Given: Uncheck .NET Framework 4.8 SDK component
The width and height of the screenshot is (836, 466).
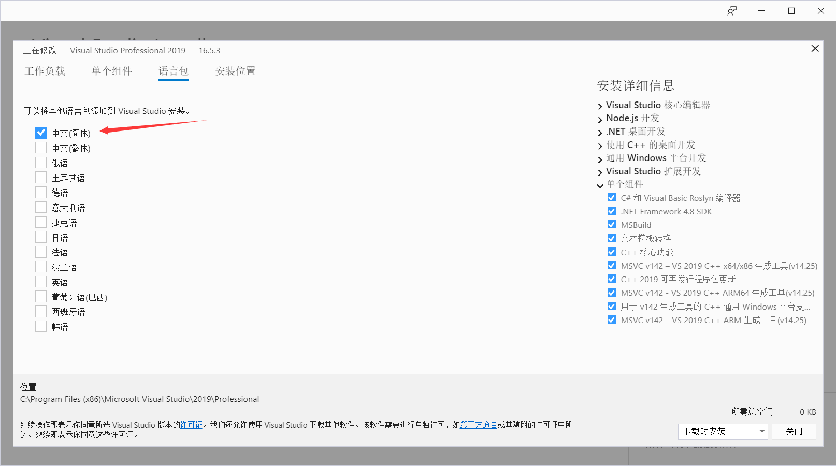Looking at the screenshot, I should tap(612, 211).
